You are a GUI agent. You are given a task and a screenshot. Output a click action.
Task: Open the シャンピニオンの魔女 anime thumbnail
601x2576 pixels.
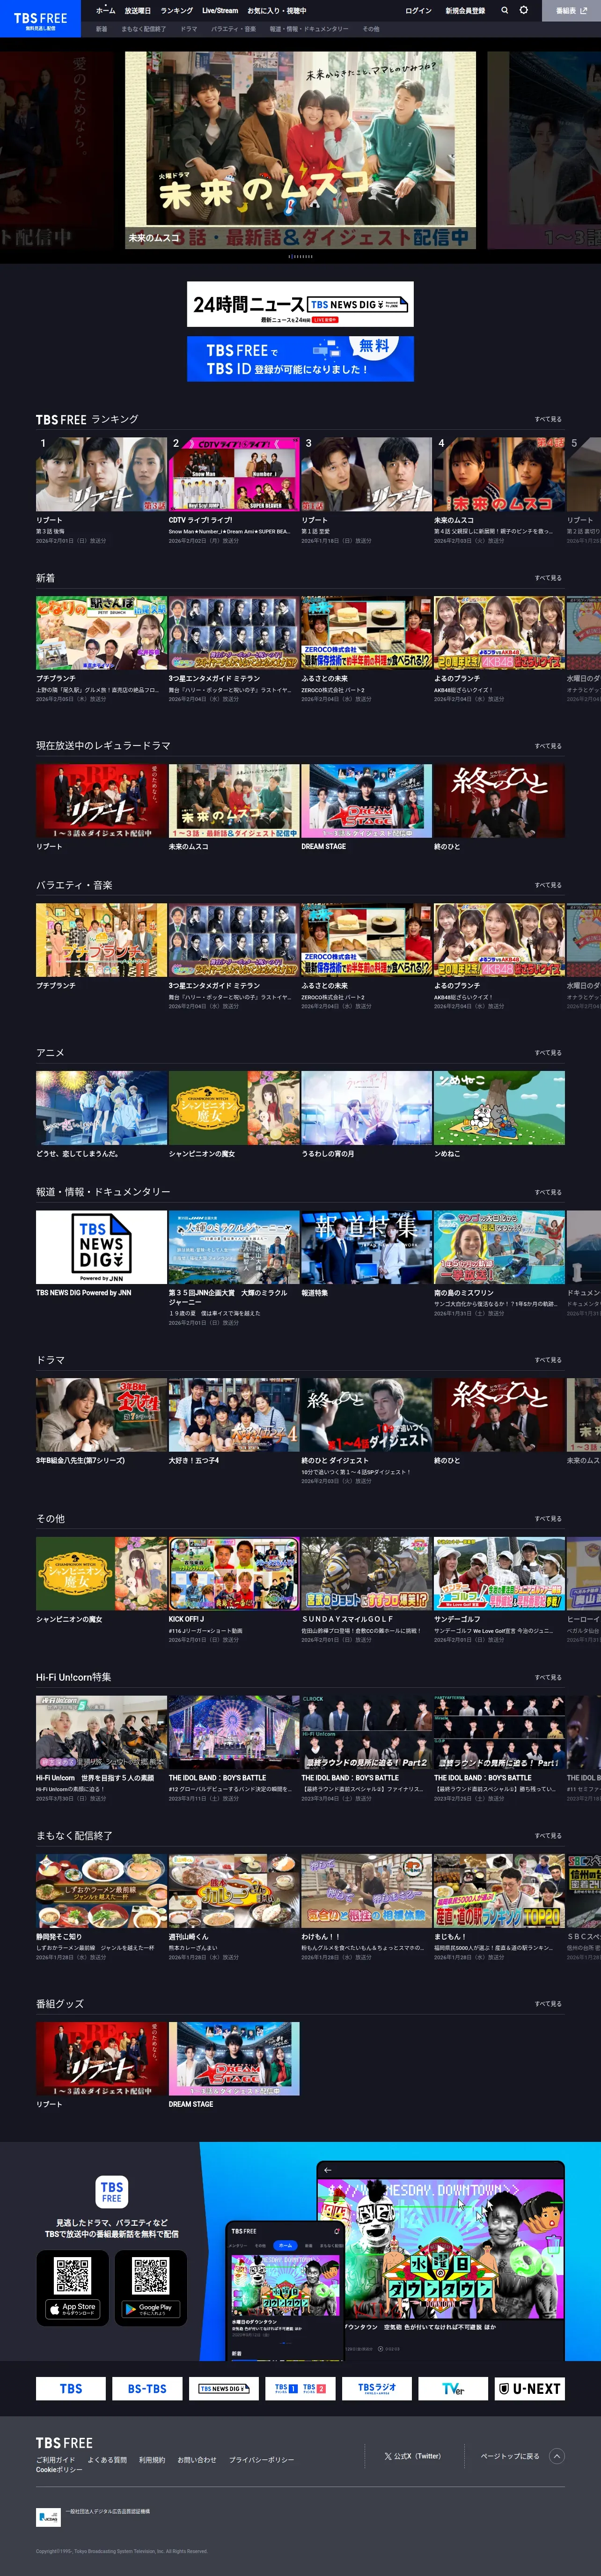pos(234,1108)
